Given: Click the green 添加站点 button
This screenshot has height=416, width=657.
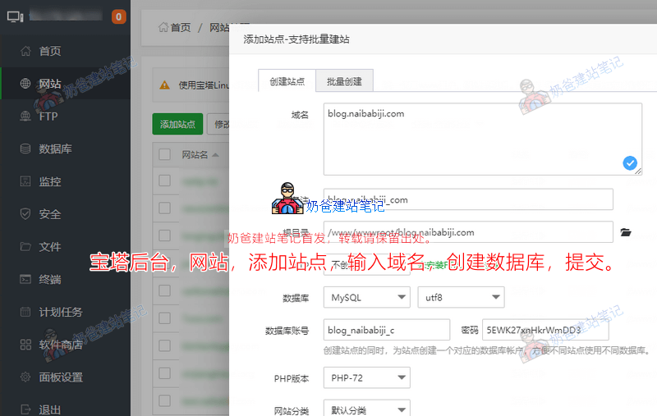Looking at the screenshot, I should pyautogui.click(x=177, y=124).
